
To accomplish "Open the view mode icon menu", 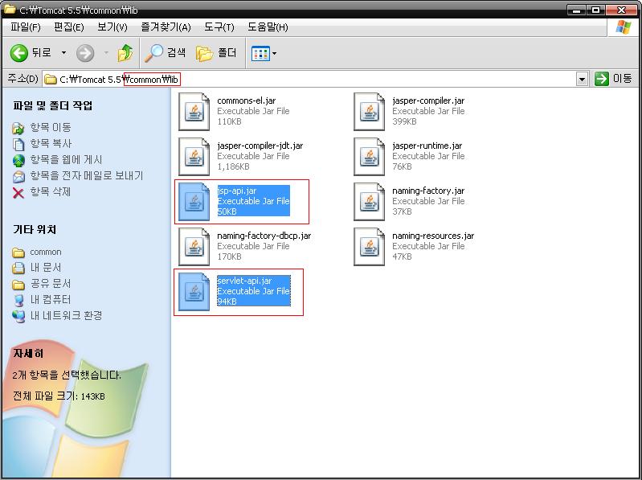I will pos(264,53).
